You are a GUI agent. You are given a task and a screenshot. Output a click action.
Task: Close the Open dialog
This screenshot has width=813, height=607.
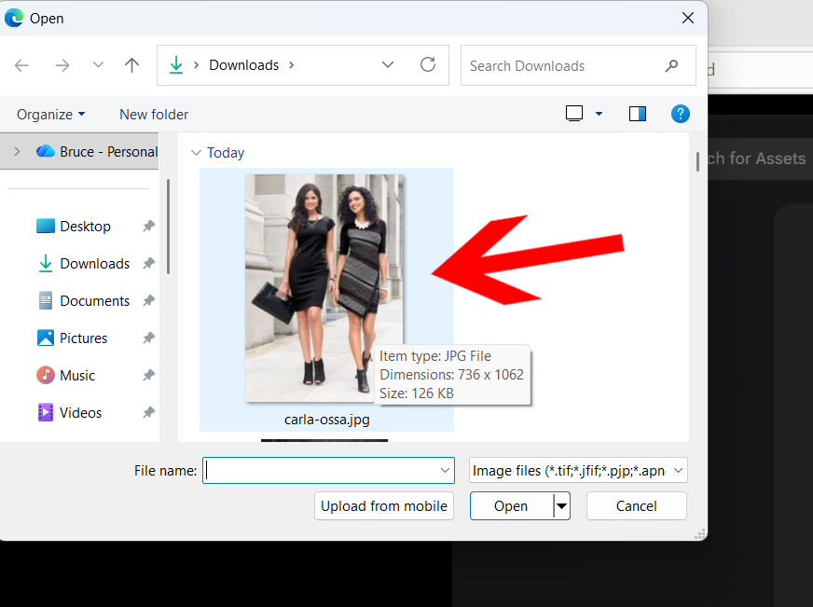[688, 18]
